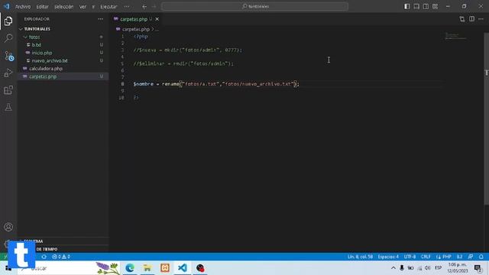Open nuevo_archivo.txt in the explorer
This screenshot has height=275, width=489.
pyautogui.click(x=50, y=60)
